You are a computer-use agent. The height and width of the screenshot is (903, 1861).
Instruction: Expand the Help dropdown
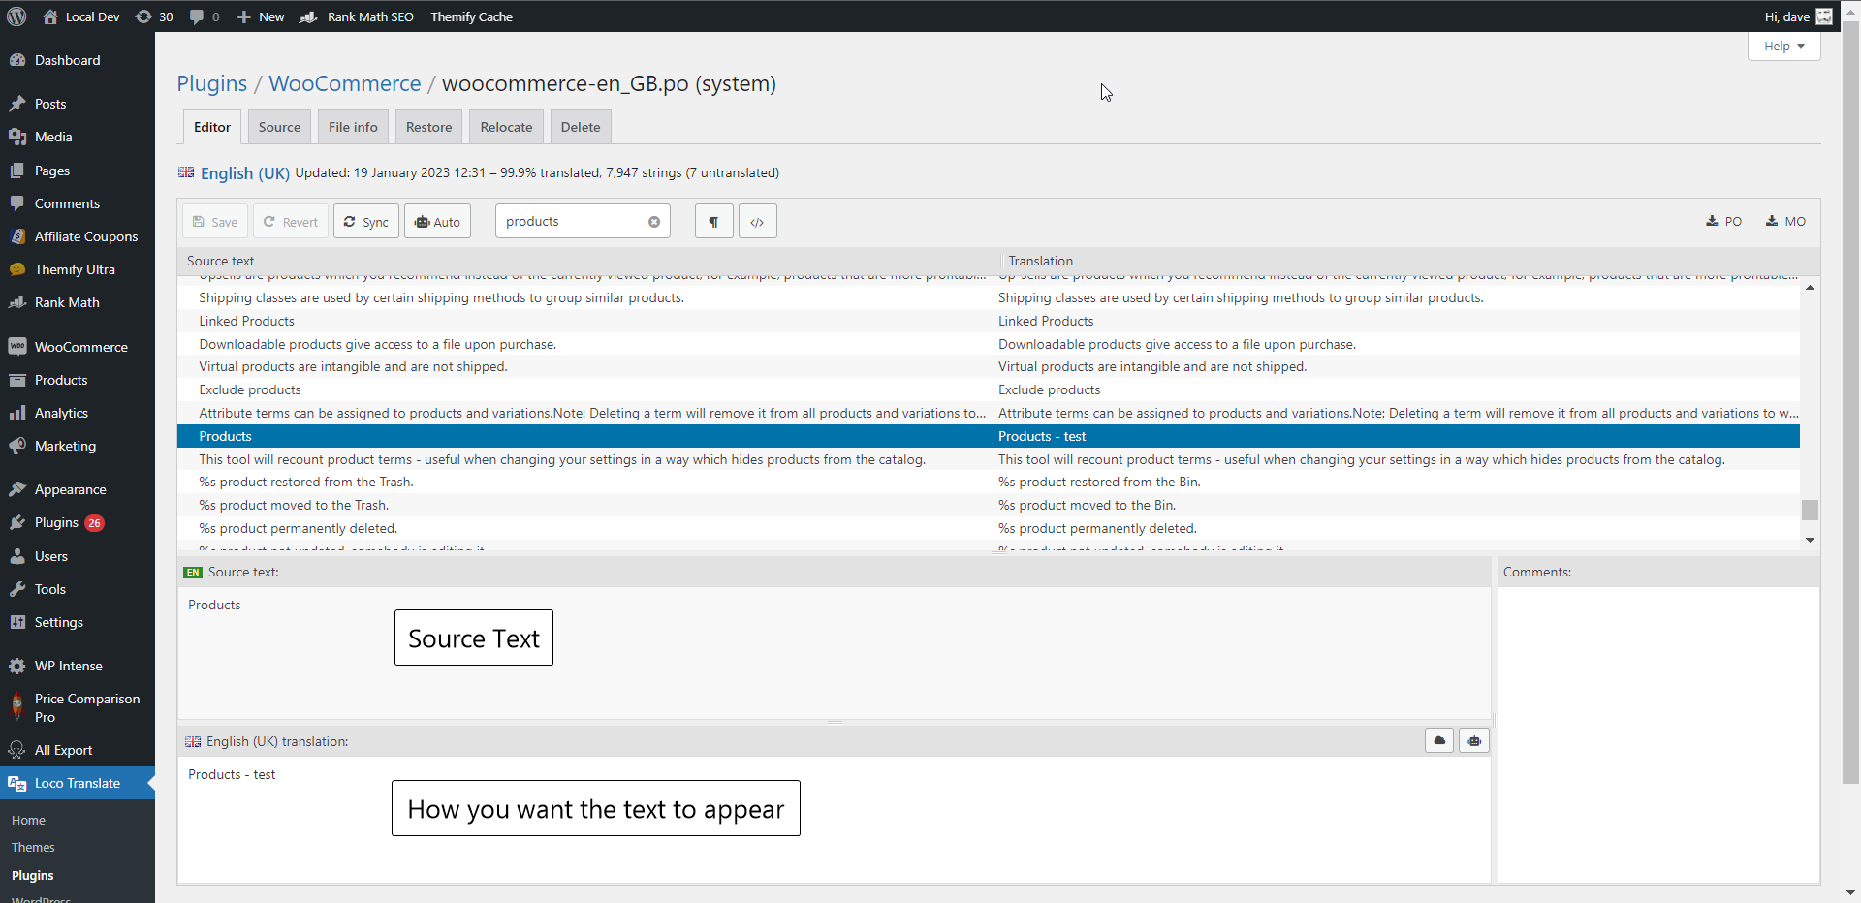point(1783,46)
